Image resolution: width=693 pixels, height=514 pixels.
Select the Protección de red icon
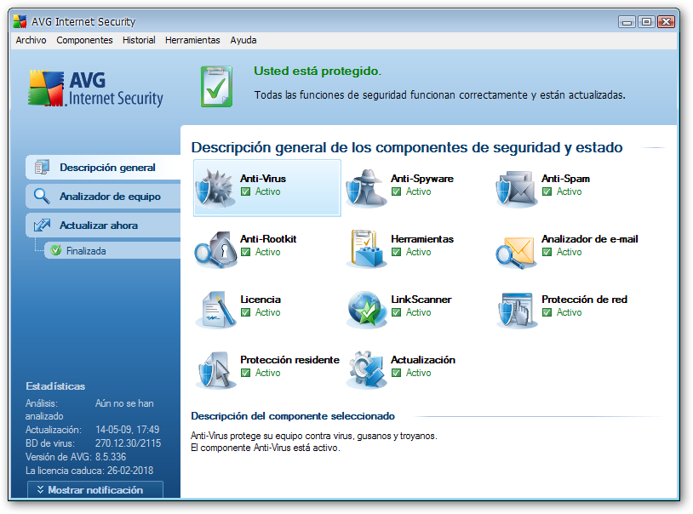517,308
